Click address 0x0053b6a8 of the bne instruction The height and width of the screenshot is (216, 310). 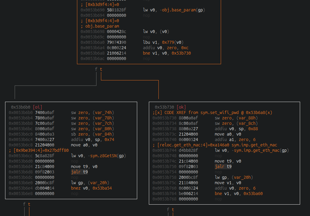(93, 53)
